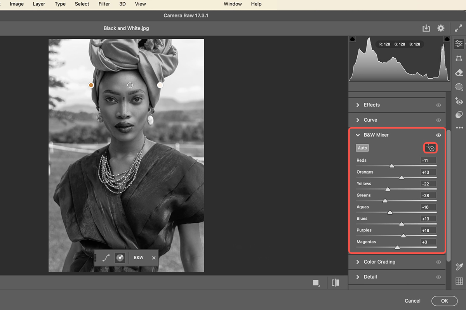Select the Healing eraser tool icon

(x=459, y=72)
